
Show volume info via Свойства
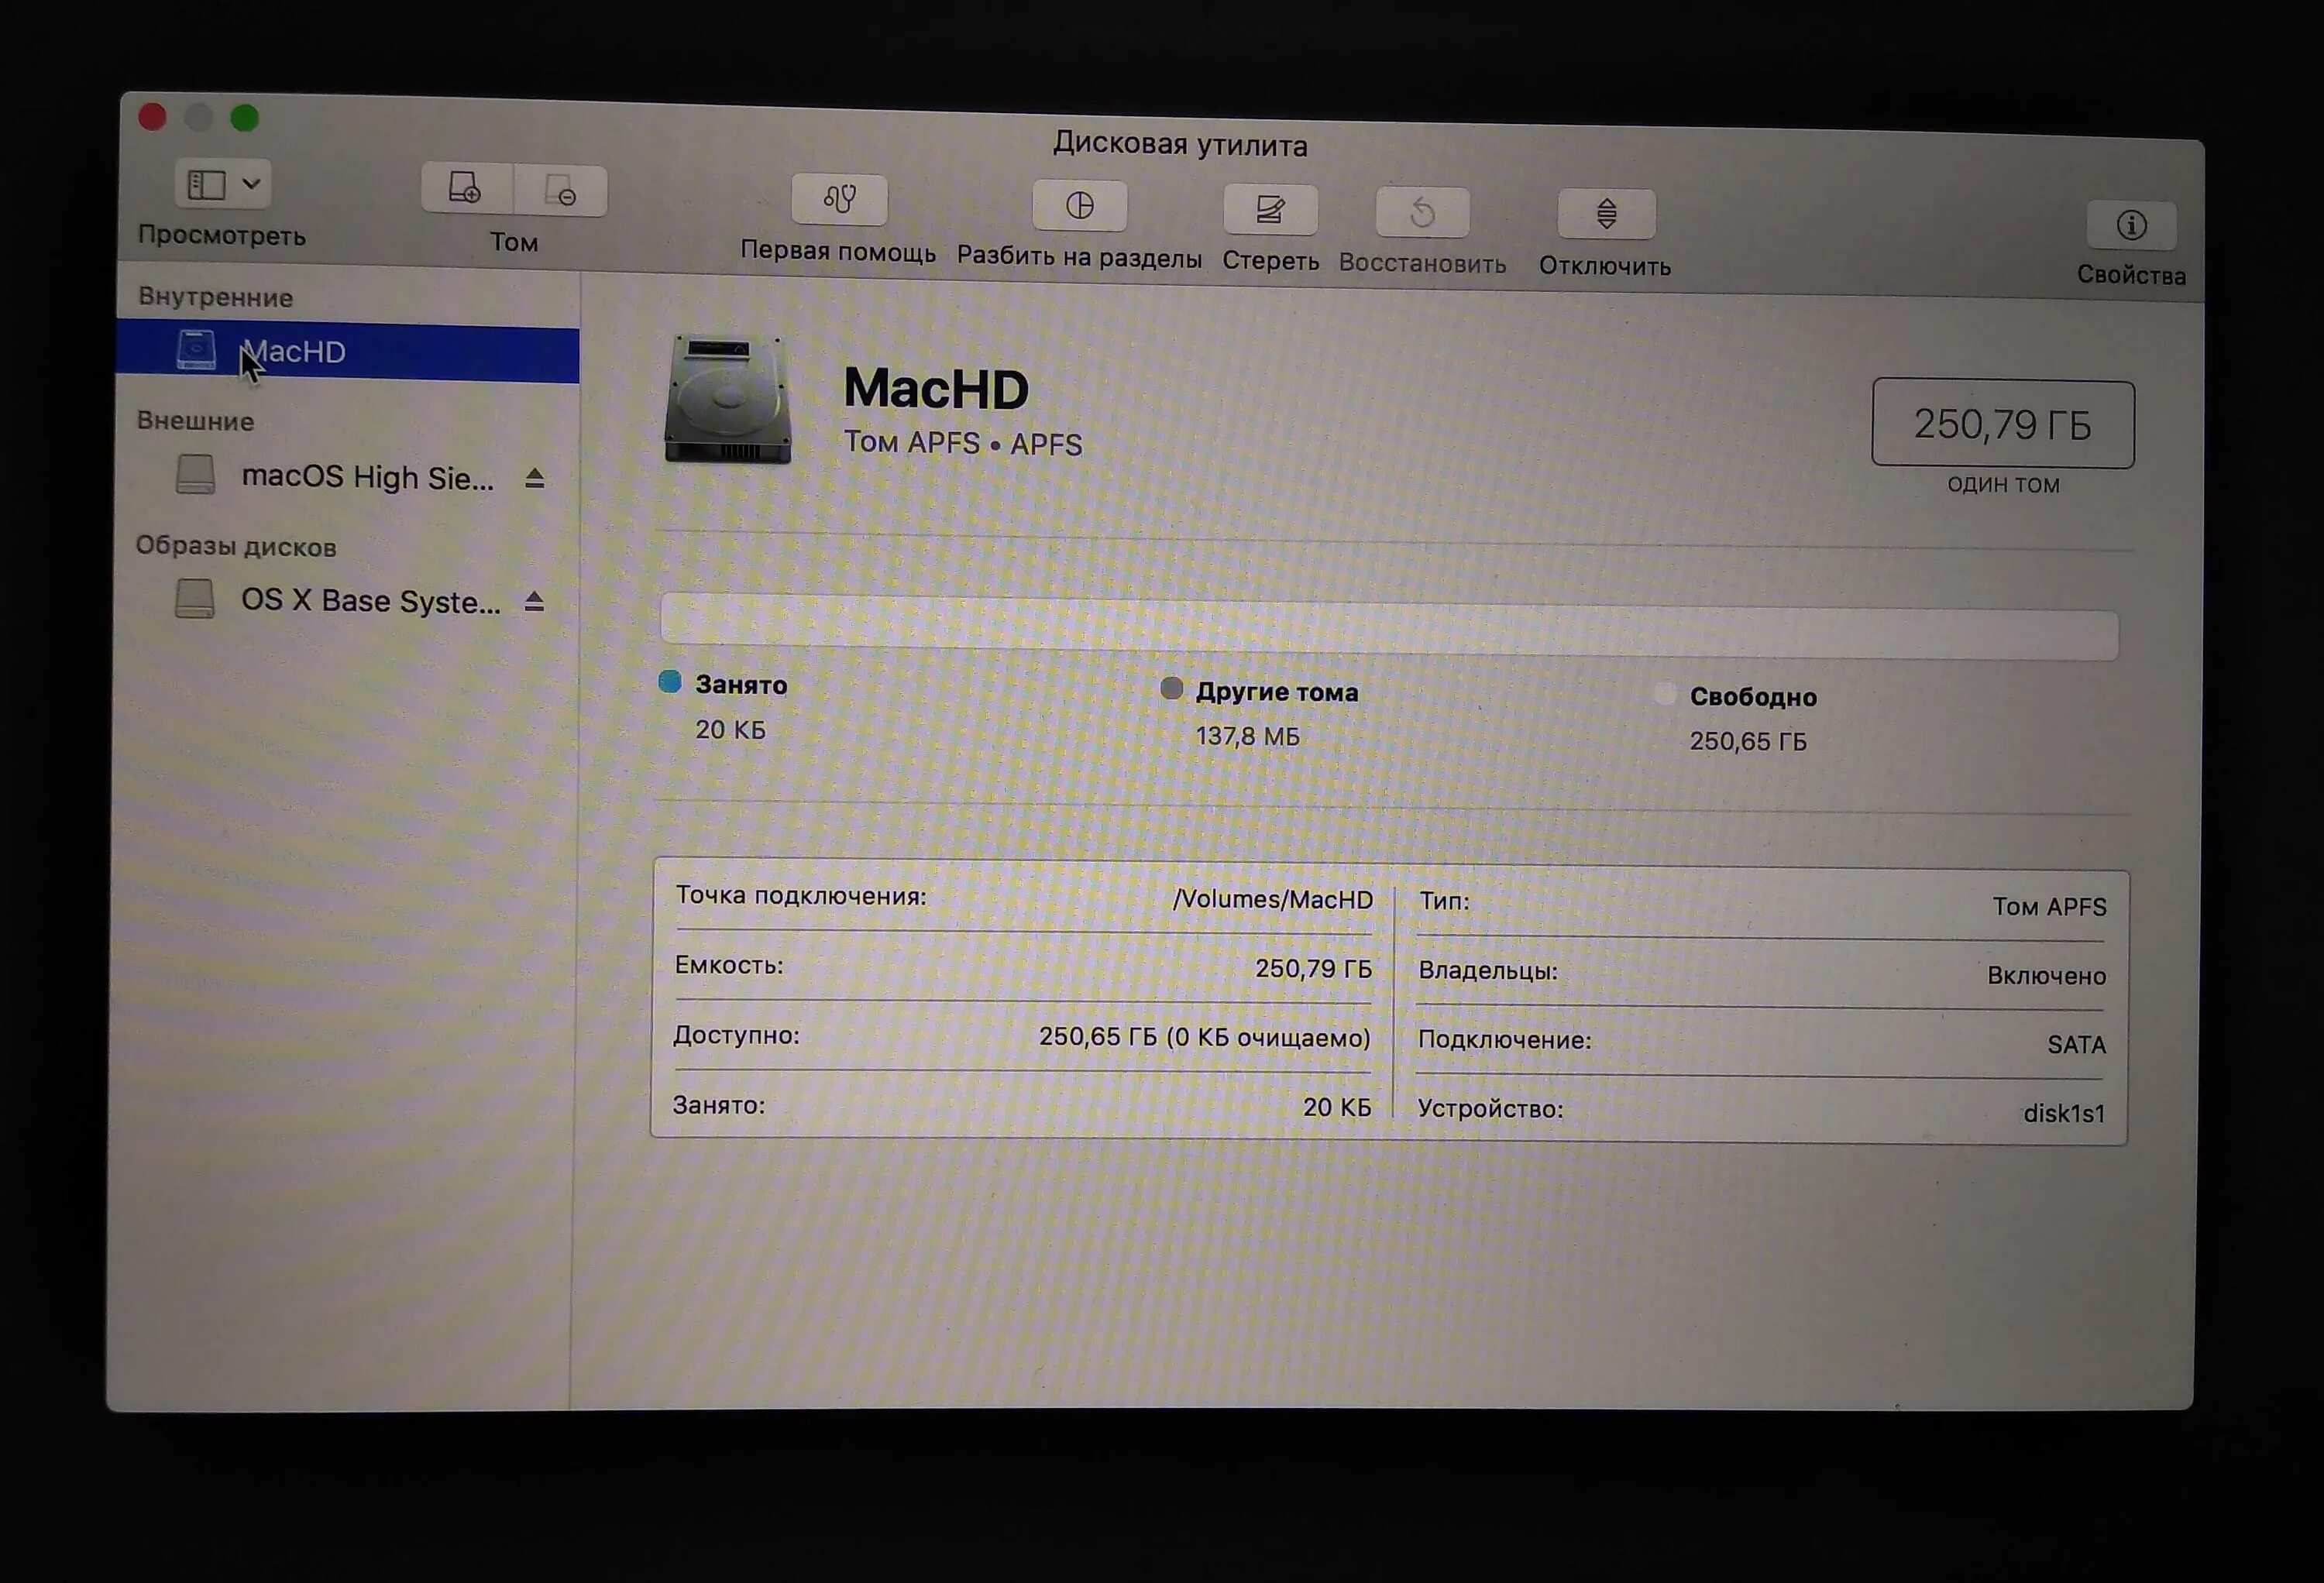[2131, 225]
